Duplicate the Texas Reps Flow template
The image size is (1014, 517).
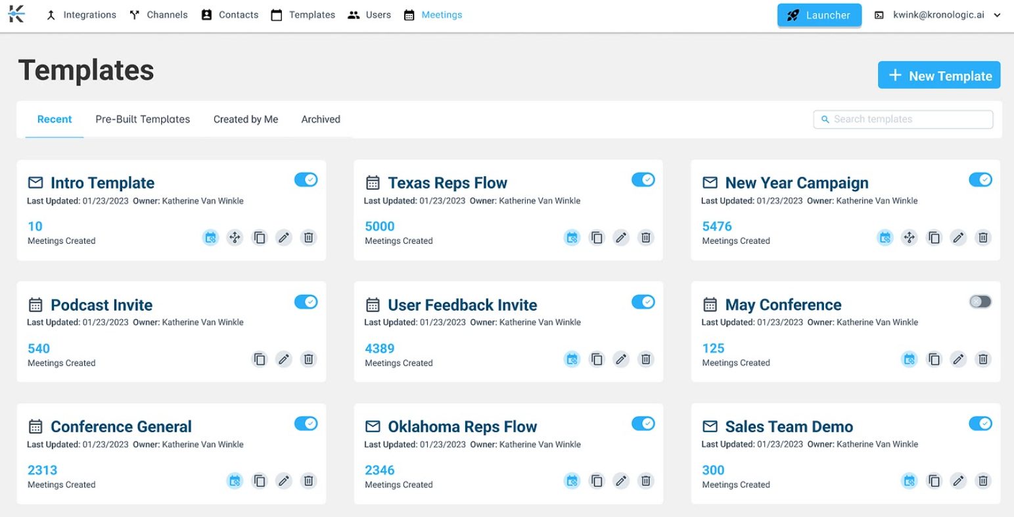point(597,238)
